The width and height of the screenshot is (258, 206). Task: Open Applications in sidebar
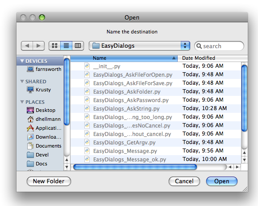[44, 128]
